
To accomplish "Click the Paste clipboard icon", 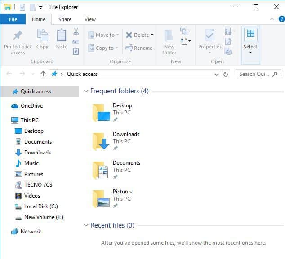I will [62, 35].
